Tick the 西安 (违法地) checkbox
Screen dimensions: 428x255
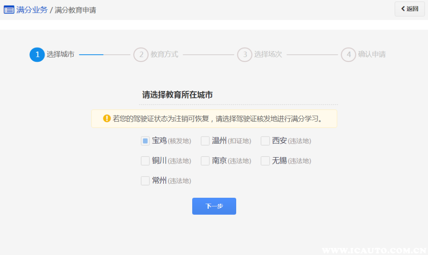pyautogui.click(x=265, y=141)
